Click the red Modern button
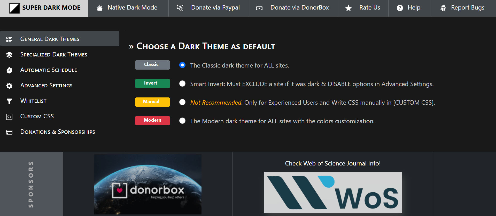Screen dimensions: 496x216 (x=152, y=121)
